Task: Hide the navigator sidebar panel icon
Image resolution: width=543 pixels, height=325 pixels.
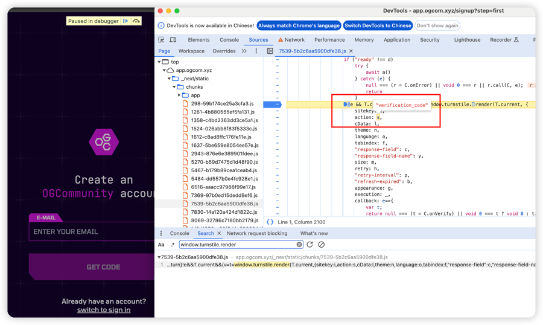Action: coord(270,51)
